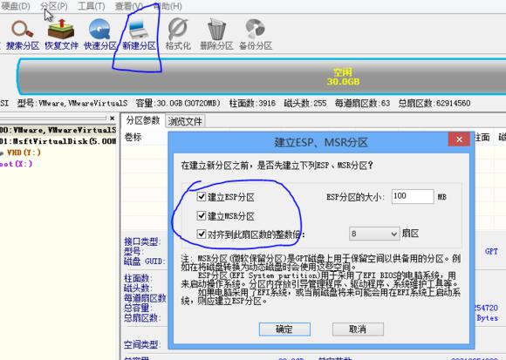Select the free 30.0GB disk space bar
The width and height of the screenshot is (506, 360).
click(x=262, y=77)
